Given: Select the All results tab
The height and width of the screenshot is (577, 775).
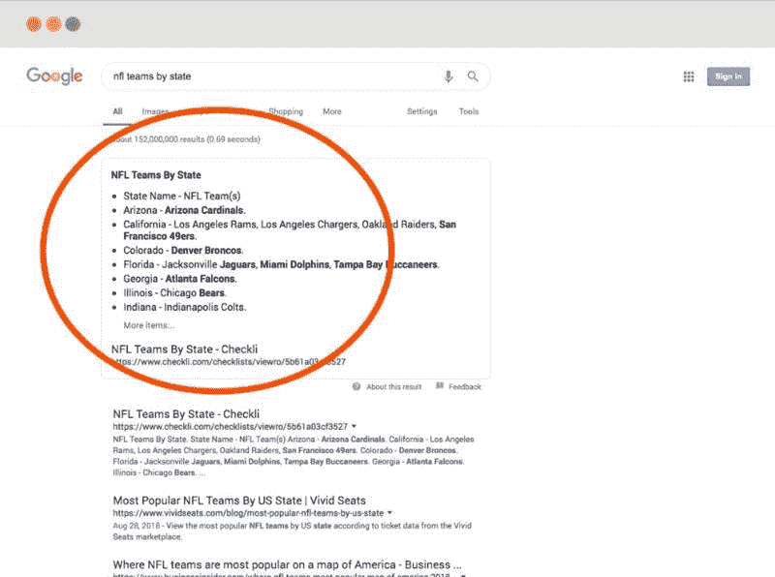Looking at the screenshot, I should coord(117,111).
